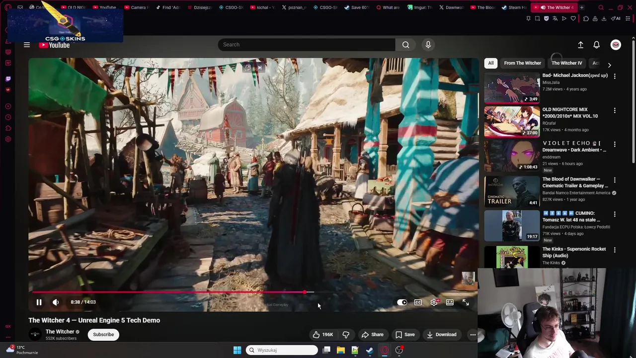Open extensions cube in the sidebar
Screen dimensions: 636x358
[8, 128]
